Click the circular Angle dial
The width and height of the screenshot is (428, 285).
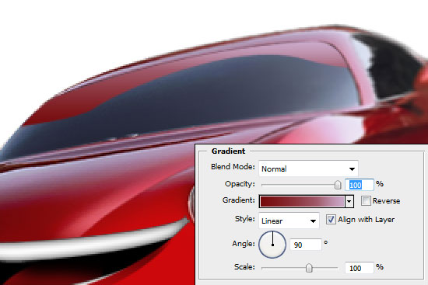click(x=272, y=245)
